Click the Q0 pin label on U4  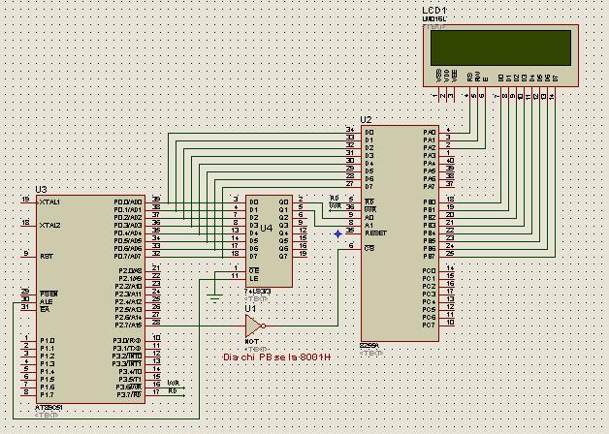click(x=283, y=202)
